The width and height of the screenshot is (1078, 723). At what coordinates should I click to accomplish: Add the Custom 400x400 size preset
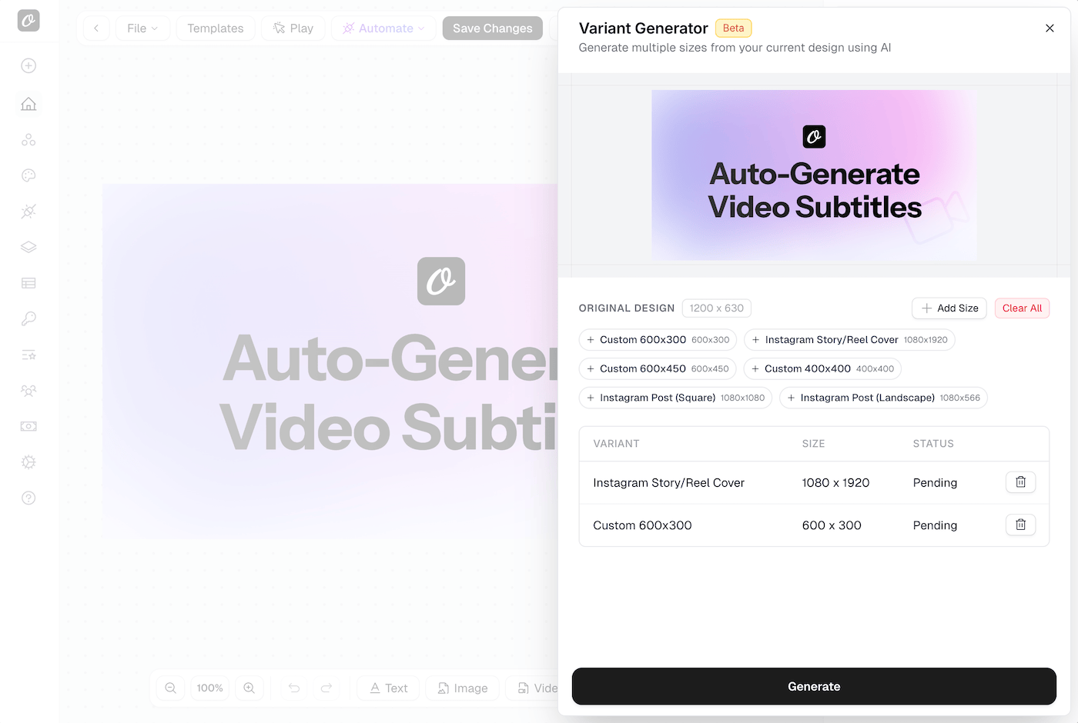point(822,369)
